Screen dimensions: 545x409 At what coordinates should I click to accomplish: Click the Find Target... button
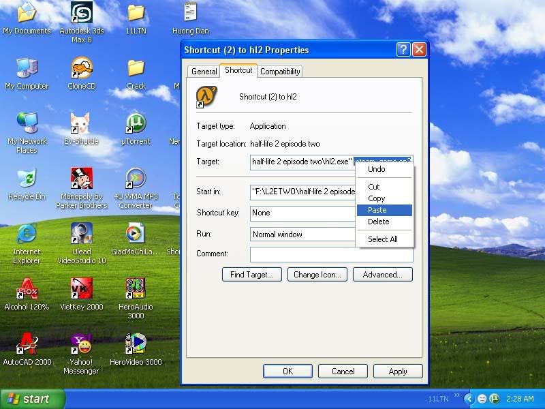point(251,275)
